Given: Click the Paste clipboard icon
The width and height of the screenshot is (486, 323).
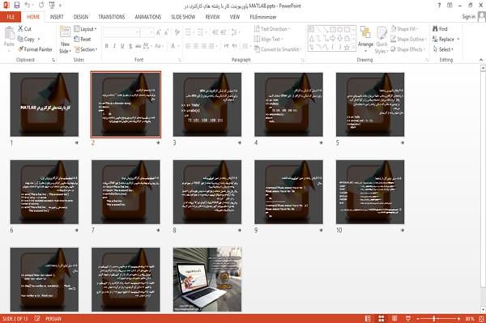Looking at the screenshot, I should (9, 33).
